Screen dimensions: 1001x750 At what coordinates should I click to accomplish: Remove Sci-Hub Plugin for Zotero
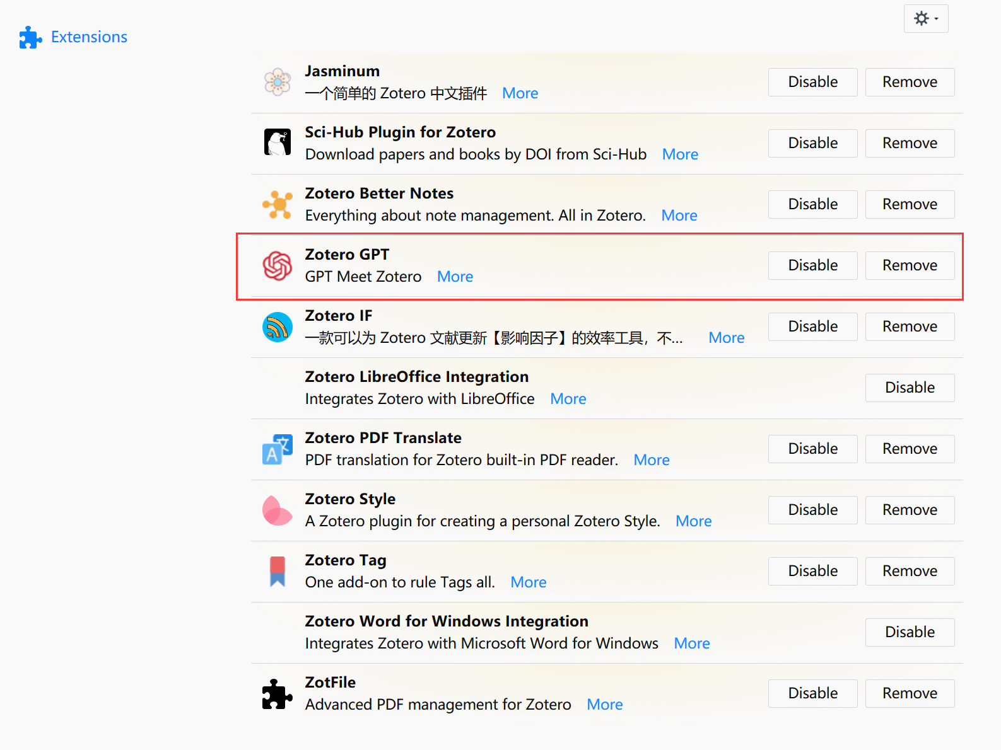(910, 143)
